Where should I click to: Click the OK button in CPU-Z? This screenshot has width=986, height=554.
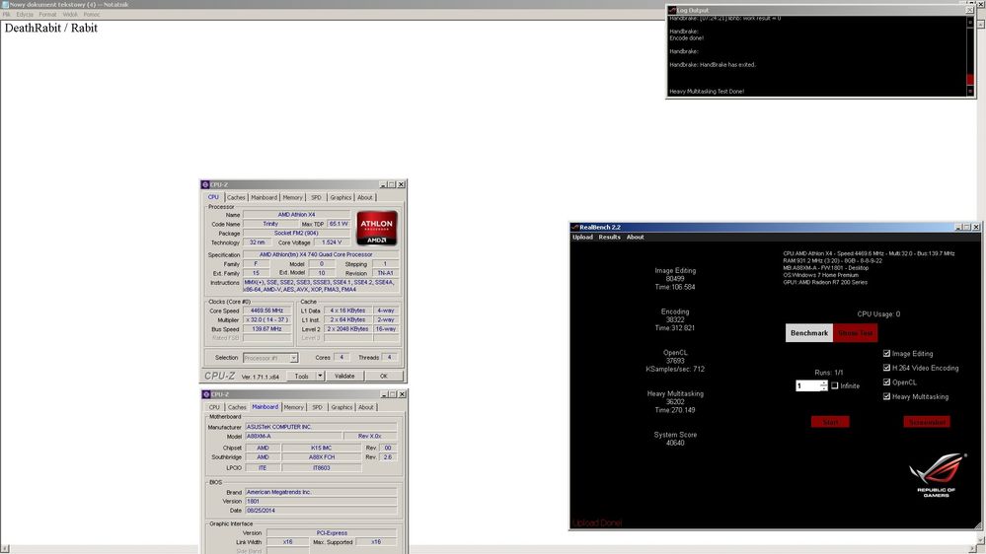384,377
